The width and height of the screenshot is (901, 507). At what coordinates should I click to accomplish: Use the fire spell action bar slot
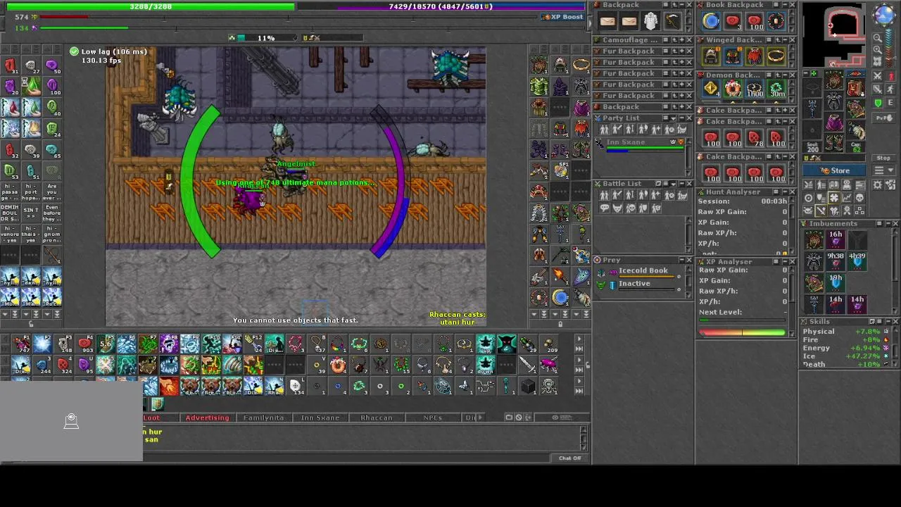169,386
